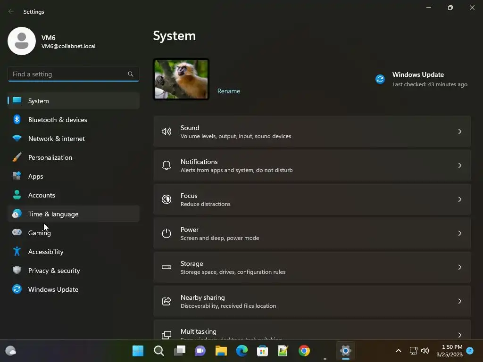Click the search magnifier in Find a setting

(x=131, y=74)
